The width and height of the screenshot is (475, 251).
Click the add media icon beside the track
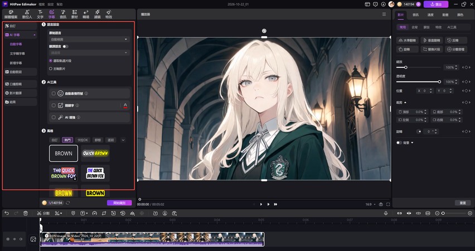click(33, 239)
